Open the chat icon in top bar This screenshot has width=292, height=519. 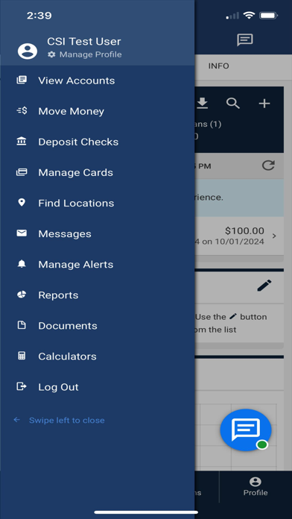coord(245,40)
